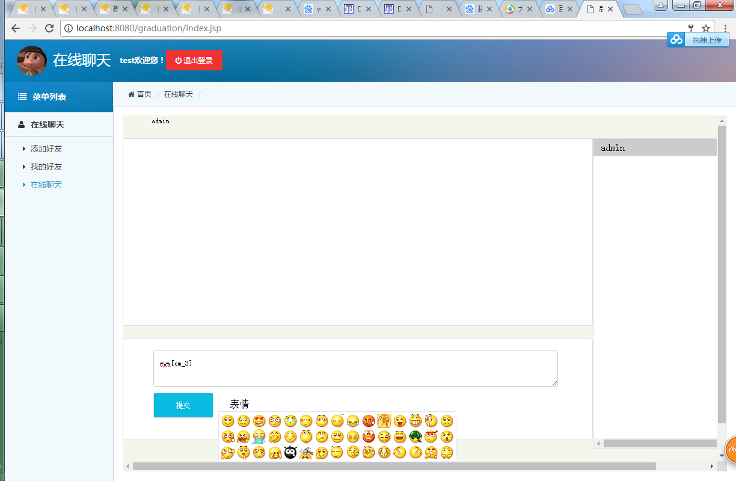Expand the 在线聊天 menu section header
Viewport: 736px width, 481px height.
(59, 124)
